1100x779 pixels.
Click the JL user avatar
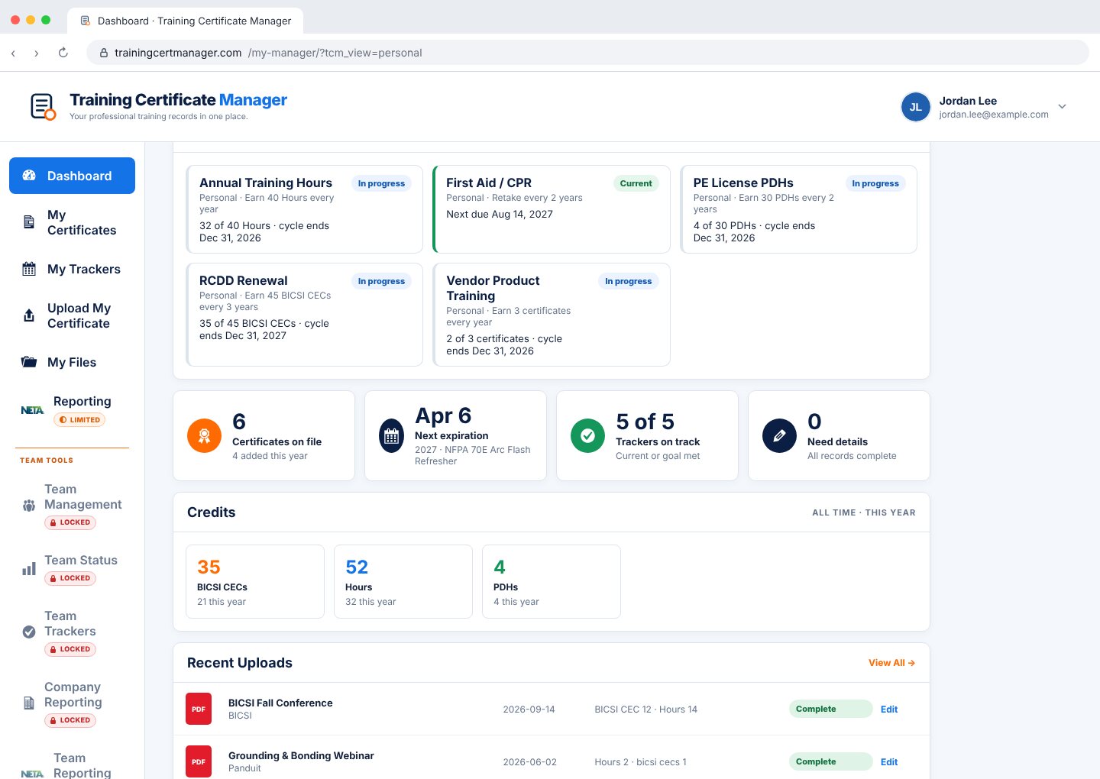pyautogui.click(x=915, y=107)
